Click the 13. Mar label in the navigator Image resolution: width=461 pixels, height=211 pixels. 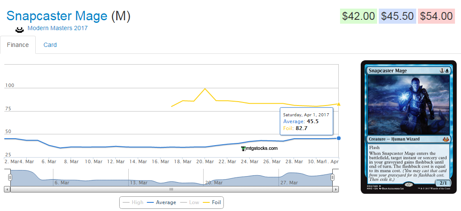coord(139,183)
